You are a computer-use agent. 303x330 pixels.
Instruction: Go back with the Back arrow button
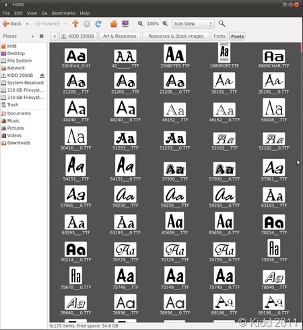11,24
